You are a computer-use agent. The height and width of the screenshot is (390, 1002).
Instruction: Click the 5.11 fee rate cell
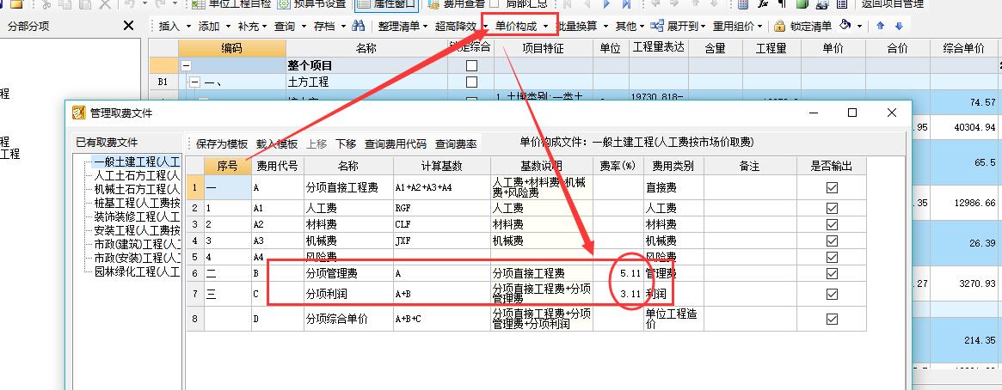coord(618,274)
